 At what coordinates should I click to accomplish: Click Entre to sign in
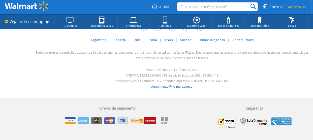(x=274, y=7)
